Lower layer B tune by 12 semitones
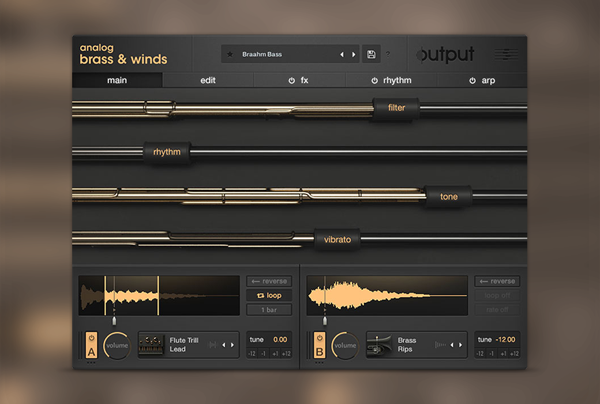This screenshot has height=404, width=600. pos(480,353)
